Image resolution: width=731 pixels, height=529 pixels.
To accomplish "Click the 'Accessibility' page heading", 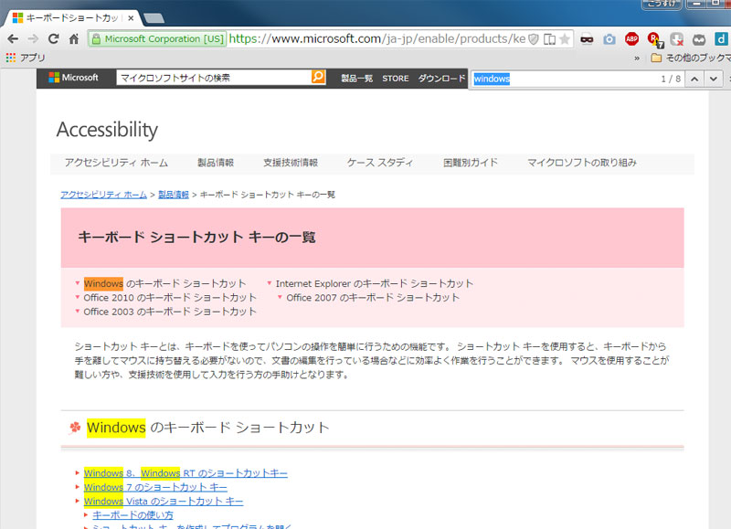I will point(107,130).
